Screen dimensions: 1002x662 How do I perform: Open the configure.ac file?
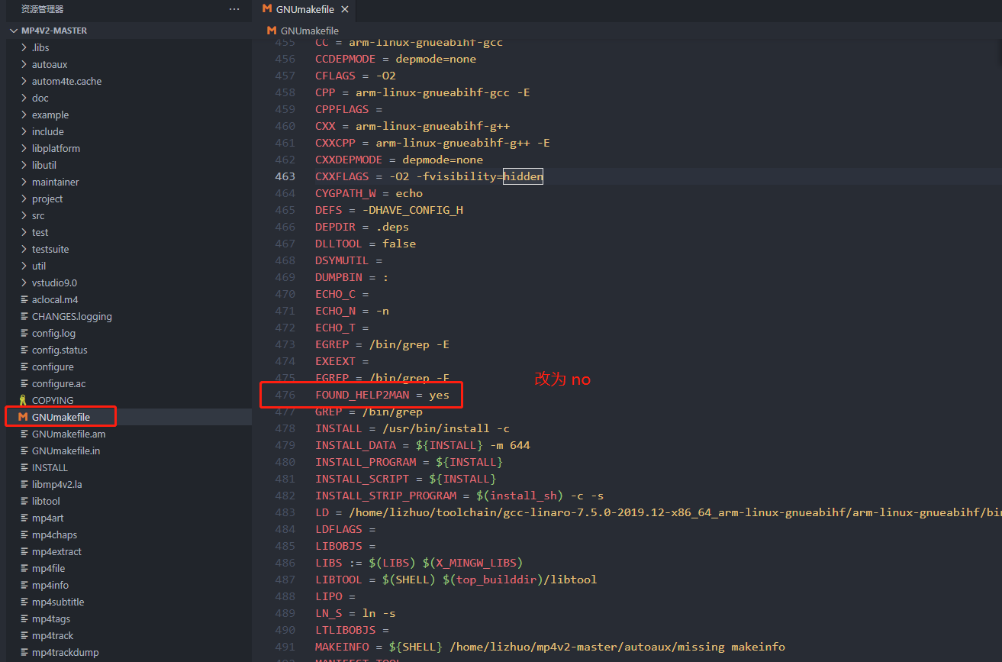tap(59, 383)
